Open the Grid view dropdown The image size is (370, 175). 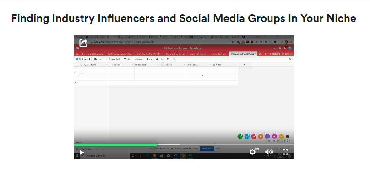point(83,59)
